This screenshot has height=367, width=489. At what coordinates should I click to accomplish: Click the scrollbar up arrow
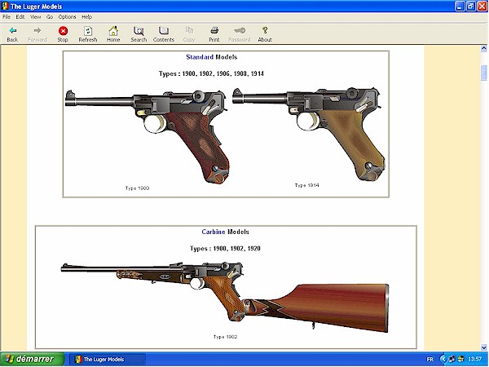tap(483, 48)
